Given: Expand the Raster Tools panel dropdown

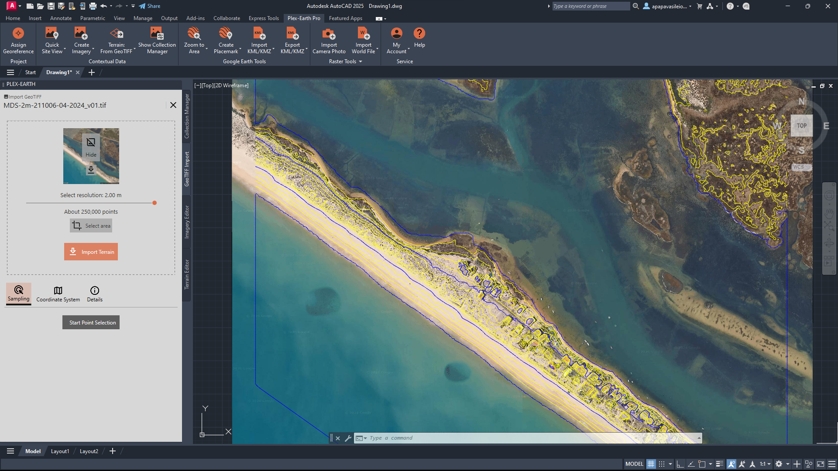Looking at the screenshot, I should pos(361,61).
